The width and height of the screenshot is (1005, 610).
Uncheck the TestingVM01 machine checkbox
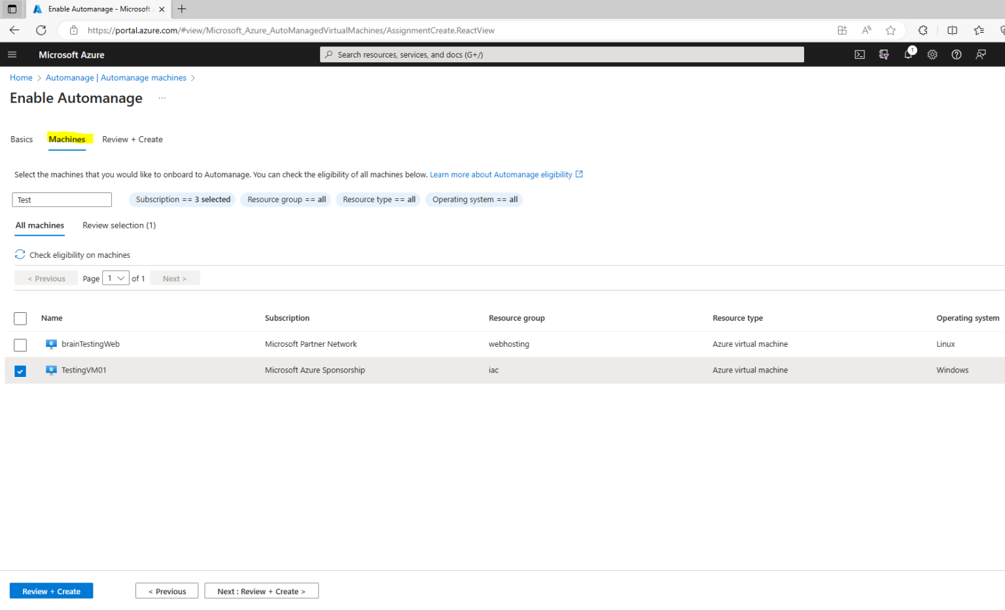tap(20, 370)
